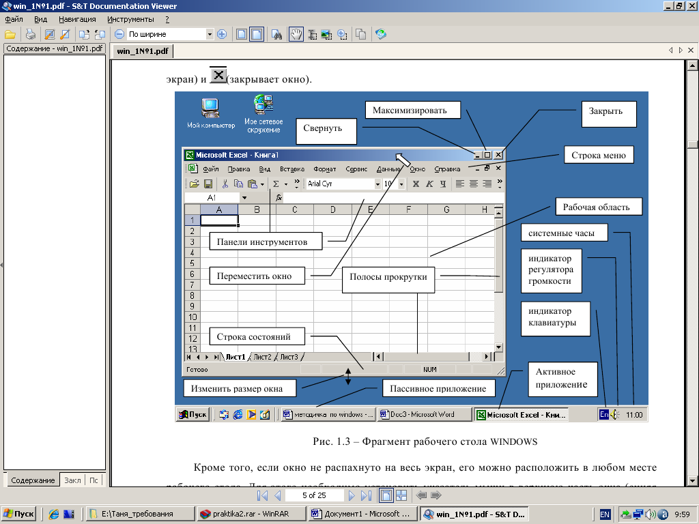
Task: Click the 9:59 system clock
Action: point(682,514)
